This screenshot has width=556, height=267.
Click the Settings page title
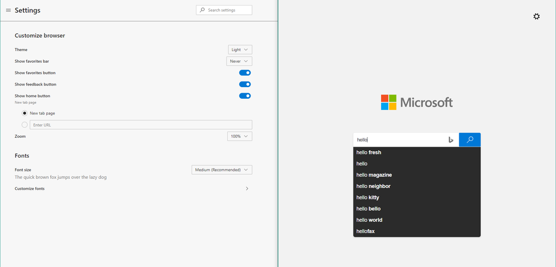pyautogui.click(x=27, y=10)
